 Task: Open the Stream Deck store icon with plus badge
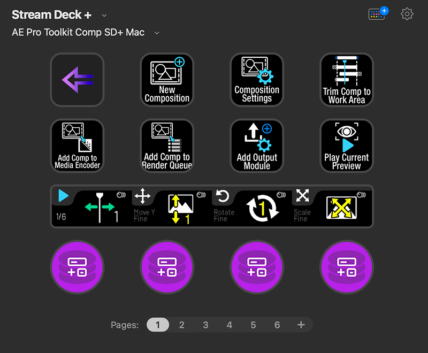tap(378, 13)
